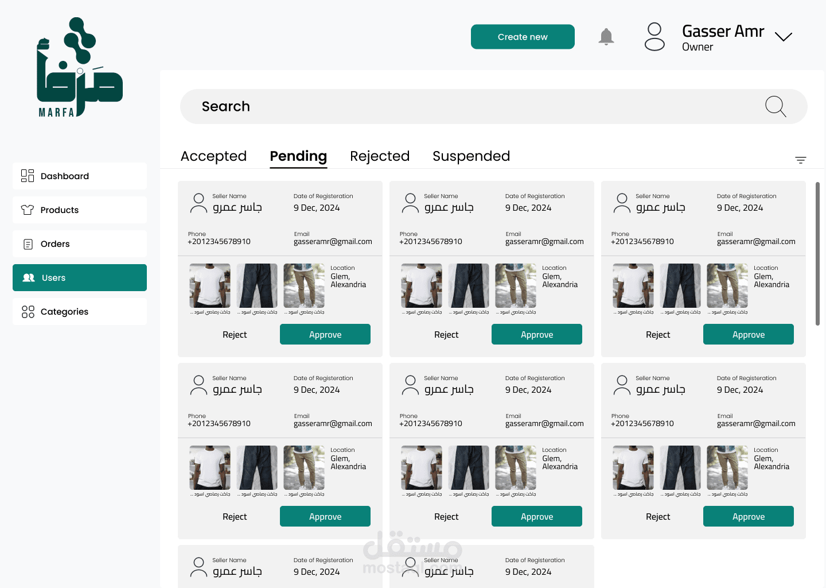Screen dimensions: 826x588
Task: Open the Rejected tab
Action: (380, 156)
